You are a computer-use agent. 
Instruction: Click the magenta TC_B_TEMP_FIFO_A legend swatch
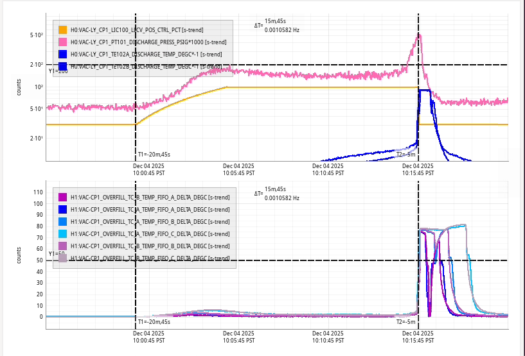tap(63, 197)
